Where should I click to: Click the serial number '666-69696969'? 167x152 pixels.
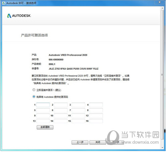coord(56,60)
